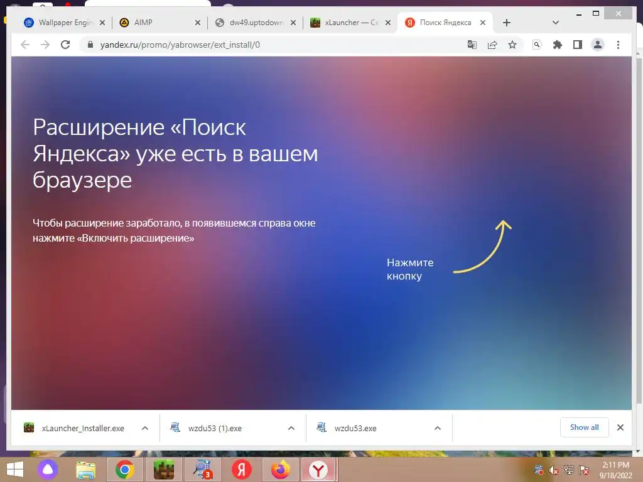Click the muted volume tray icon
The height and width of the screenshot is (482, 643).
(x=554, y=470)
